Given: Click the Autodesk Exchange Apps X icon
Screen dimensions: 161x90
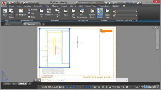Looking at the screenshot, I should pyautogui.click(x=128, y=3).
